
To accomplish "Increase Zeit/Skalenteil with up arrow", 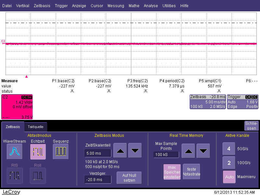I will tap(120, 150).
